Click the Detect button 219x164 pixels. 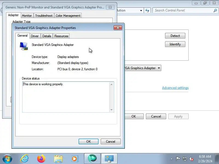pos(175,36)
